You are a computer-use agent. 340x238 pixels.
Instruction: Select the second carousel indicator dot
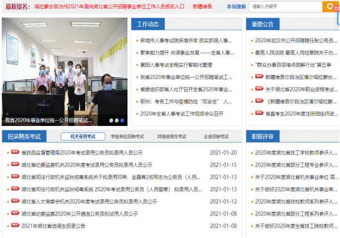coord(116,120)
